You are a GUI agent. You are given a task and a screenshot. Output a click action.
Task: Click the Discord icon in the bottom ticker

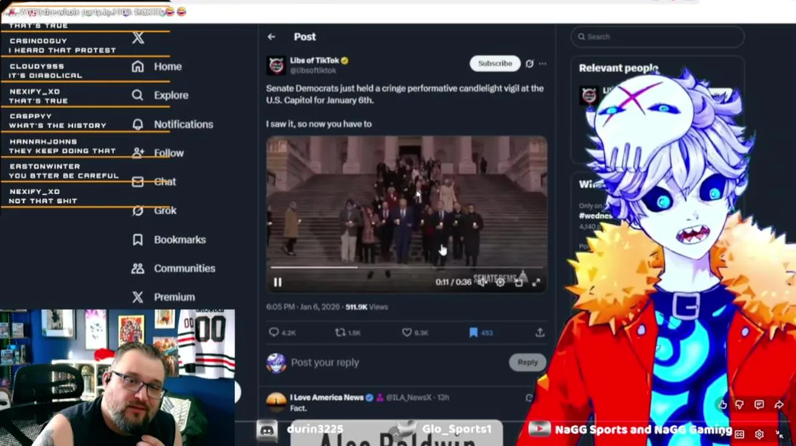[x=267, y=429]
